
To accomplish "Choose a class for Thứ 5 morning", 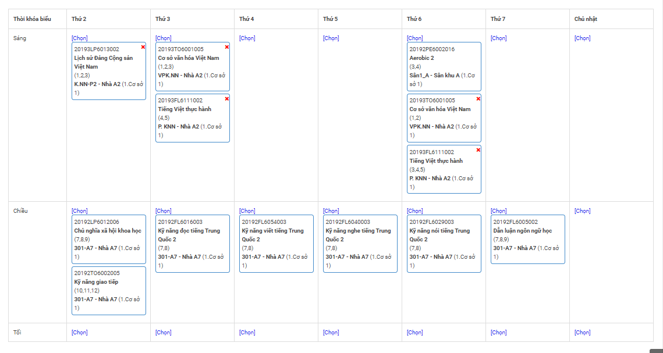I will [x=331, y=38].
